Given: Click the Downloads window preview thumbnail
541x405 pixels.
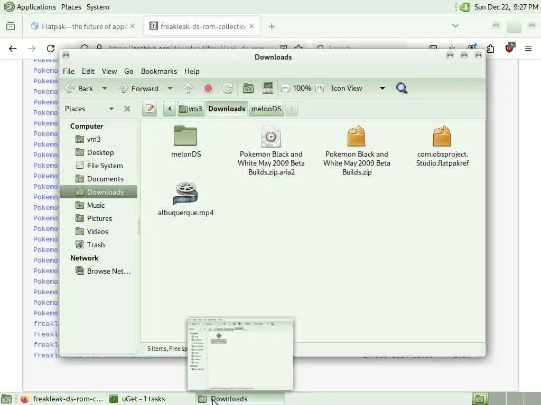Looking at the screenshot, I should coord(240,354).
